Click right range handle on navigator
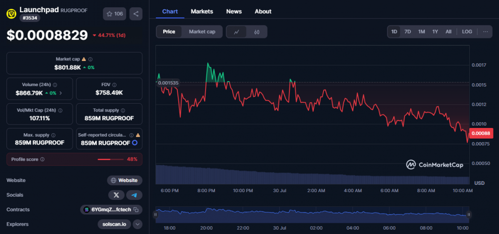This screenshot has width=499, height=234. coord(469,215)
